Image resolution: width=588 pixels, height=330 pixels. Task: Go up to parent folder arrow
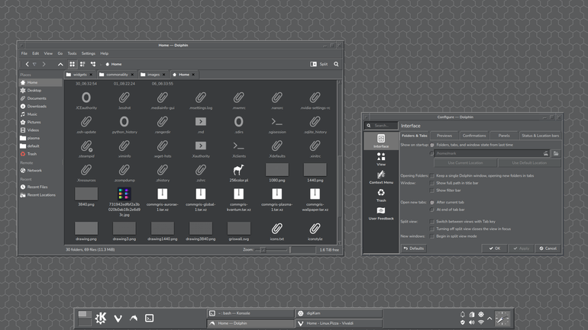(60, 64)
